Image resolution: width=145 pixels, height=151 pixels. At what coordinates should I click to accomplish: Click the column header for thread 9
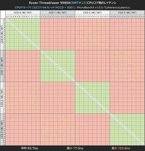(26, 17)
